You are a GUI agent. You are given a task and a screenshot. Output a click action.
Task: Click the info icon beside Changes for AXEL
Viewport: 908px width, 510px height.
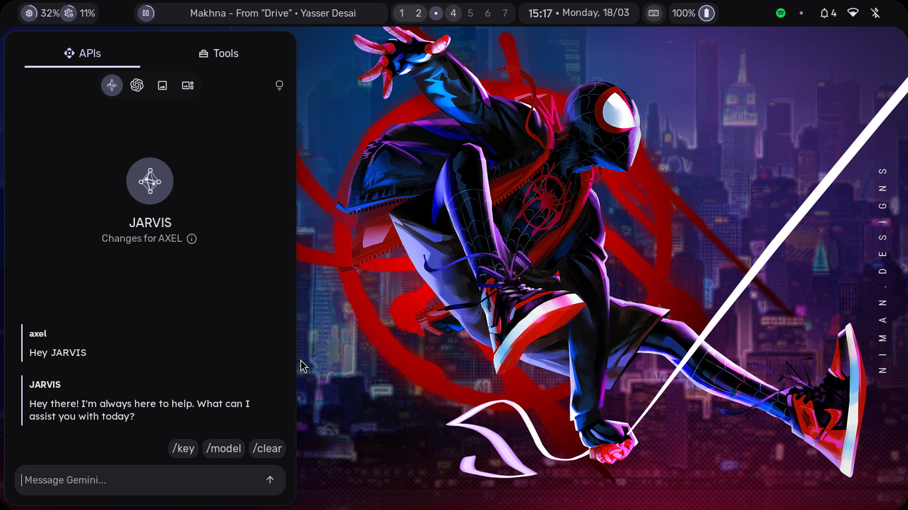pyautogui.click(x=191, y=239)
